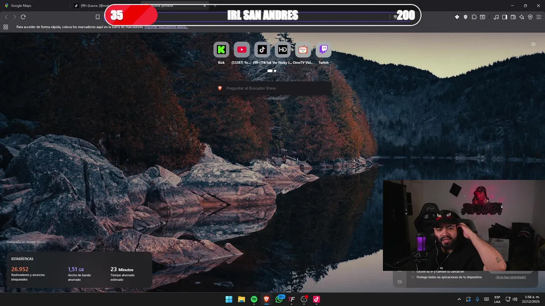
Task: Open the clock showing 1:56 a. m.
Action: pos(530,299)
